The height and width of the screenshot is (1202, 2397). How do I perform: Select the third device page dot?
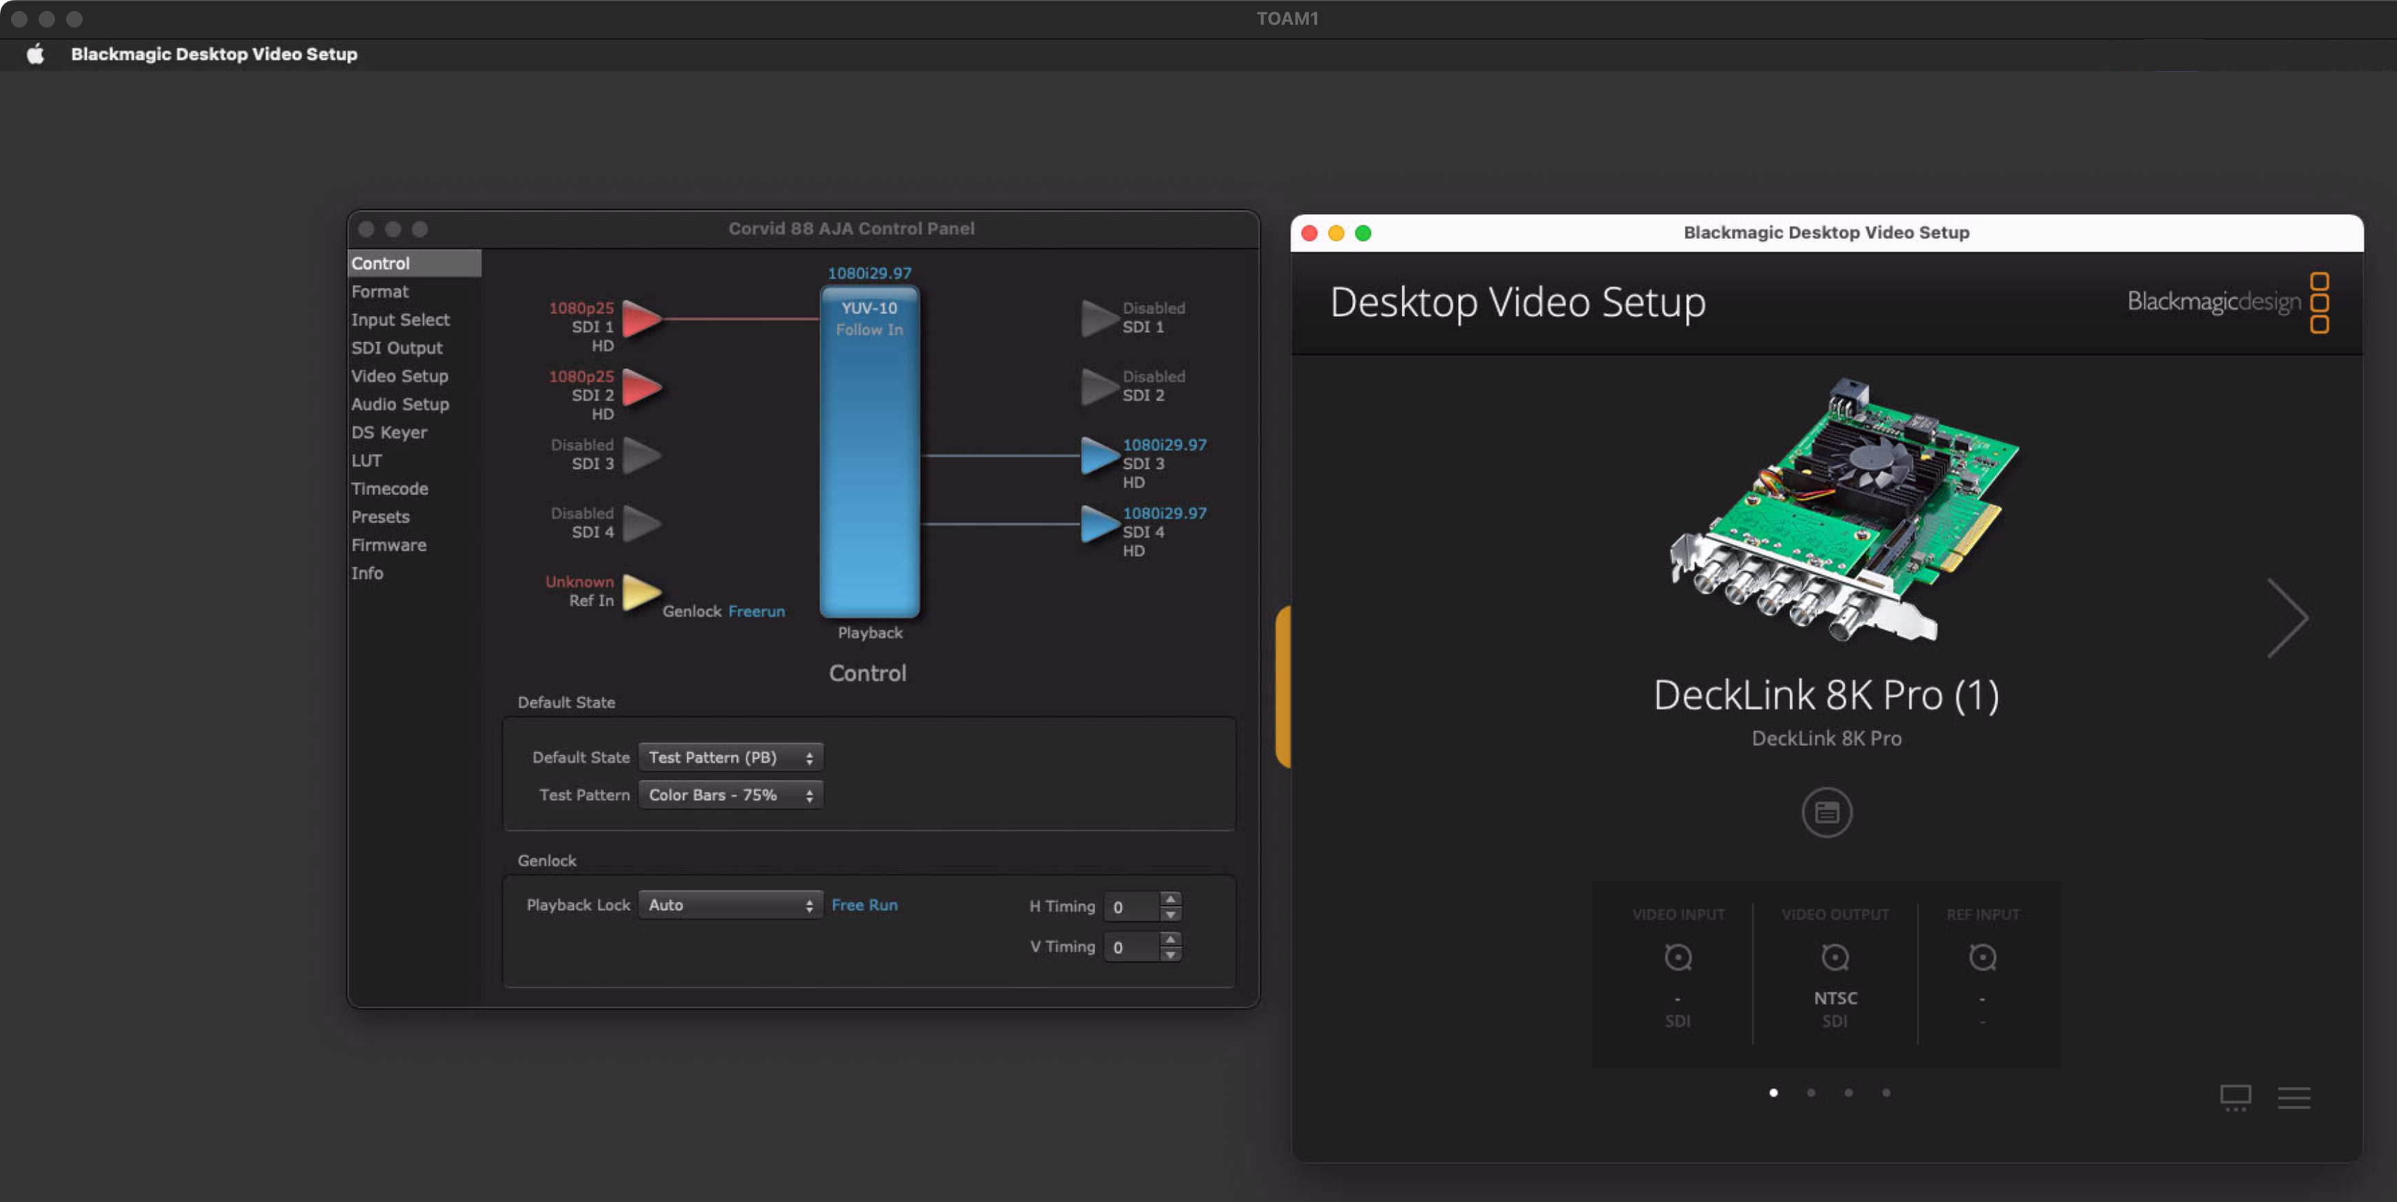tap(1848, 1093)
